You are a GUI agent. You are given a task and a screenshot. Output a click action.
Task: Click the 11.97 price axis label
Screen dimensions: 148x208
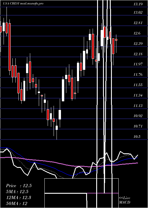pos(138,64)
